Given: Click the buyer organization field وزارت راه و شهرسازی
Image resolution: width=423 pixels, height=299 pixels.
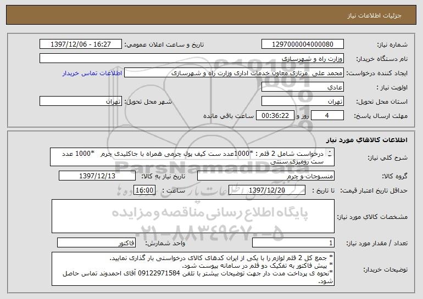Looking at the screenshot, I should point(192,58).
